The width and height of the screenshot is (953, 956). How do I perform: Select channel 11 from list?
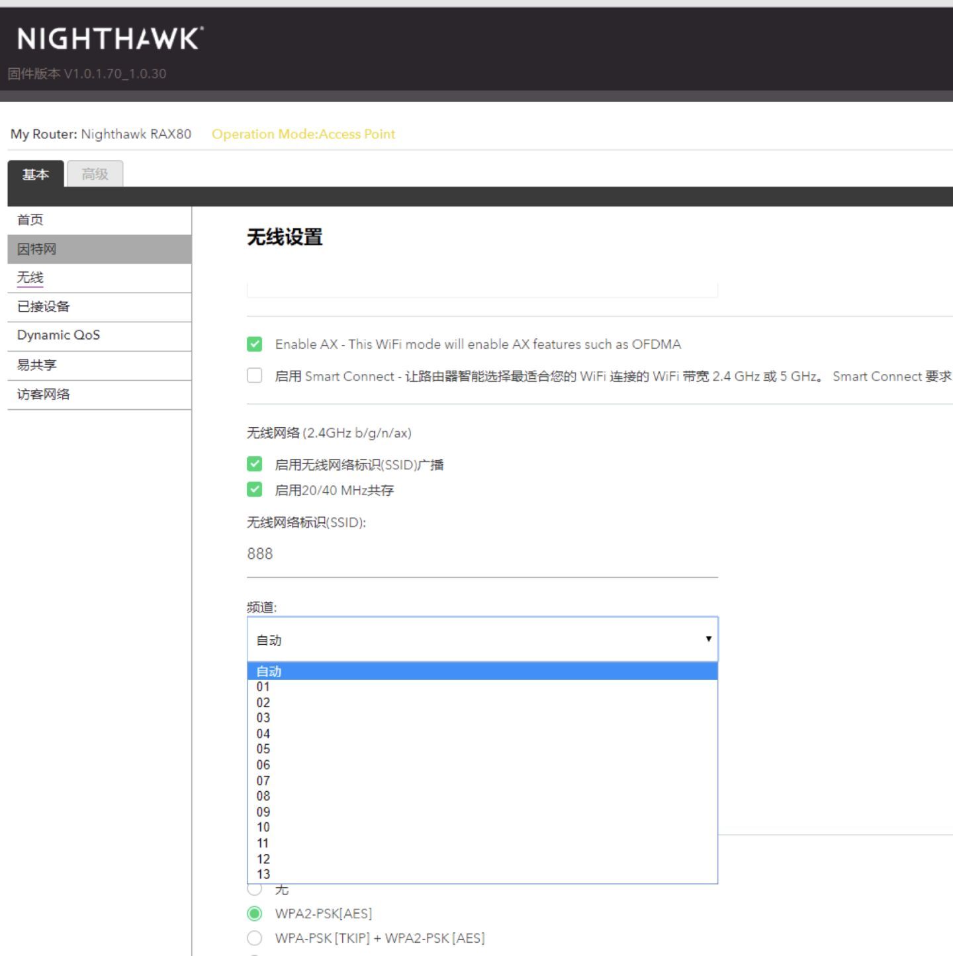pos(482,843)
